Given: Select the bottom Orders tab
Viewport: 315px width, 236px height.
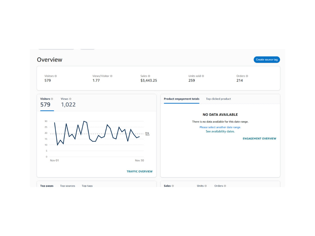Looking at the screenshot, I should tap(219, 186).
